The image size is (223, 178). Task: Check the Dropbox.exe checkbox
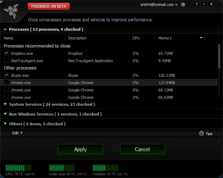click(x=6, y=53)
